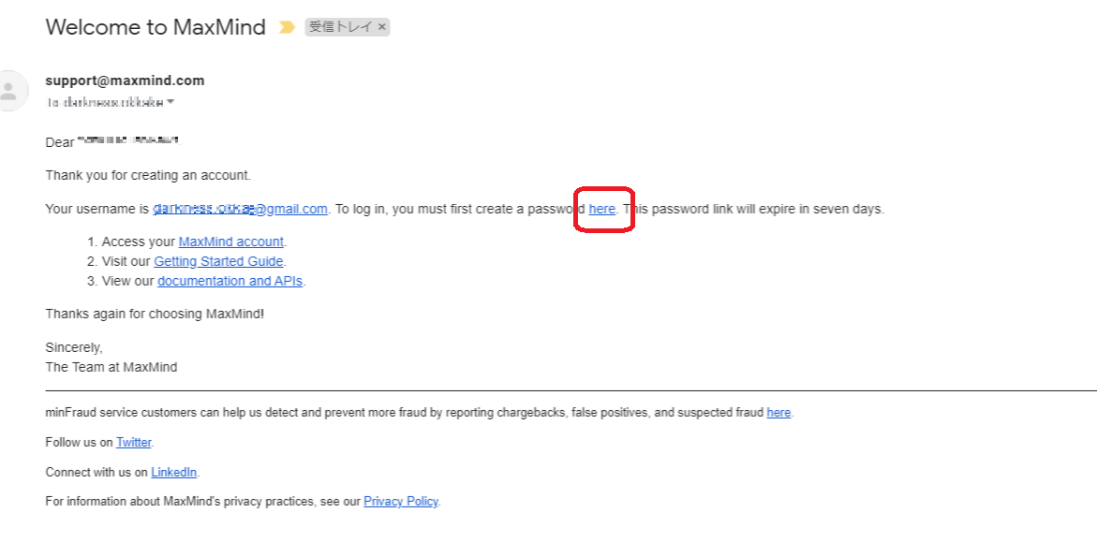Open the LinkedIn link

(x=174, y=473)
